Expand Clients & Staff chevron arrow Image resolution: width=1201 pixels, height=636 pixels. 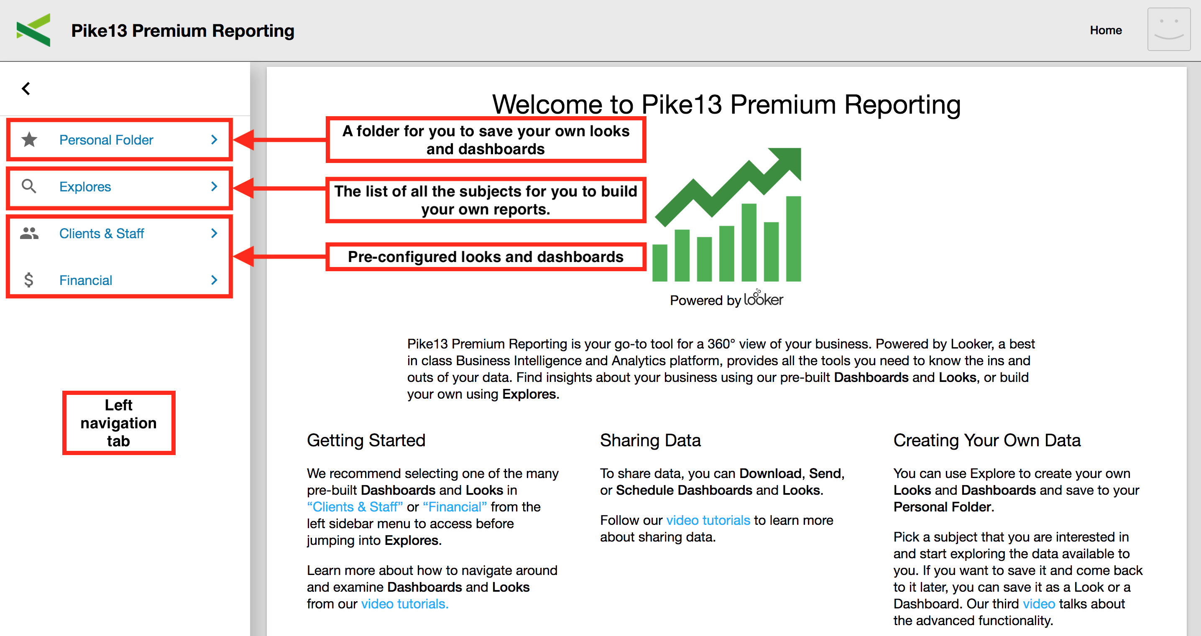pyautogui.click(x=214, y=233)
